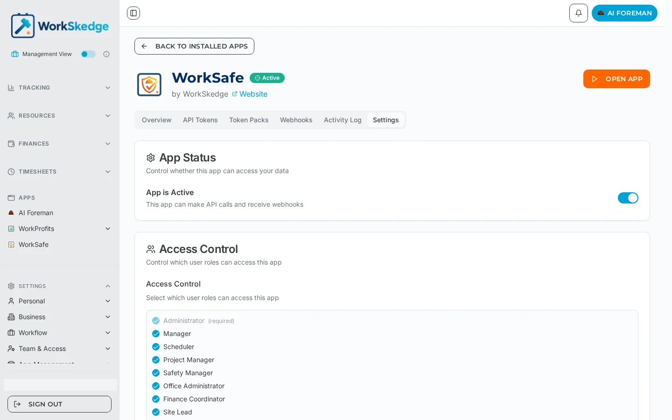Click the Resources people icon
Viewport: 672px width, 420px height.
[x=11, y=116]
